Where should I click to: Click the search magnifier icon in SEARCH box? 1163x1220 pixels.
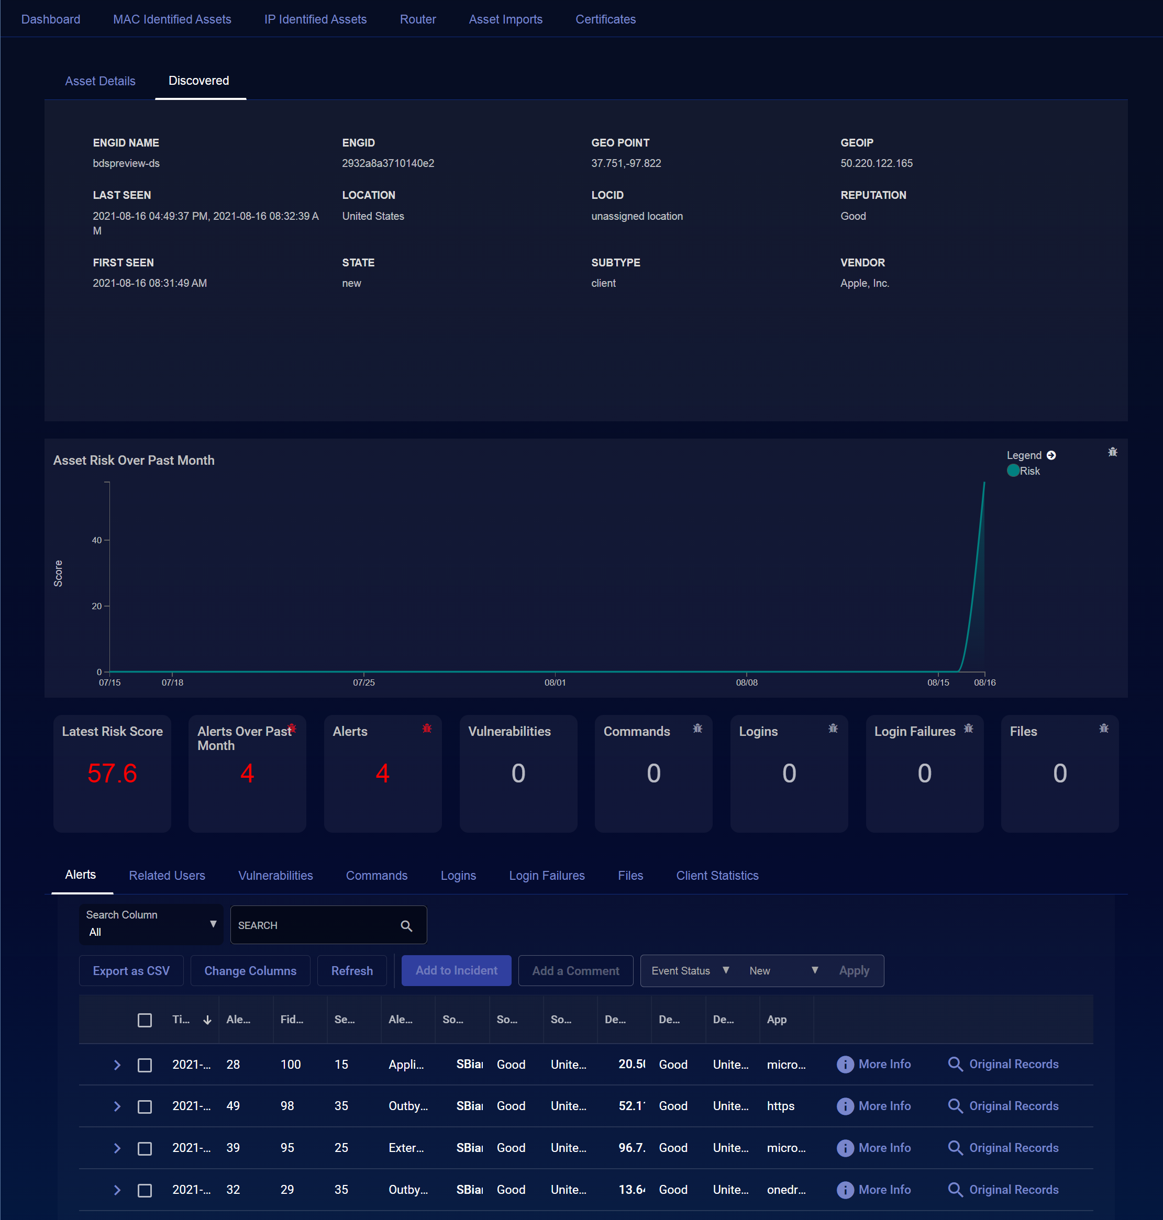click(406, 926)
